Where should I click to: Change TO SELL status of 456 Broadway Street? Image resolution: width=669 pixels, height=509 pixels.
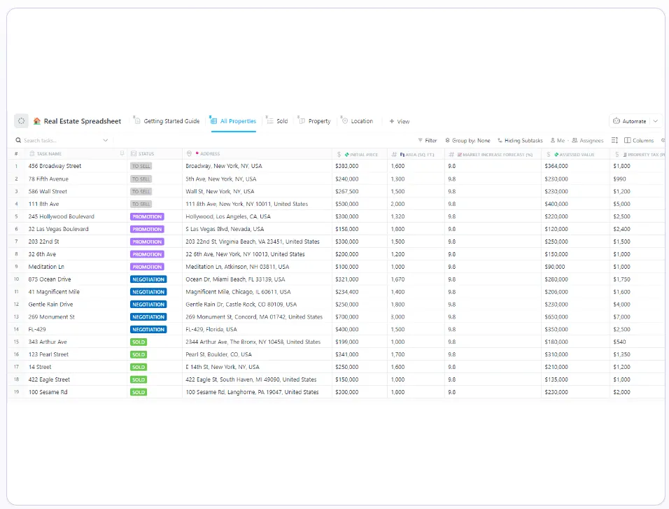click(x=141, y=166)
